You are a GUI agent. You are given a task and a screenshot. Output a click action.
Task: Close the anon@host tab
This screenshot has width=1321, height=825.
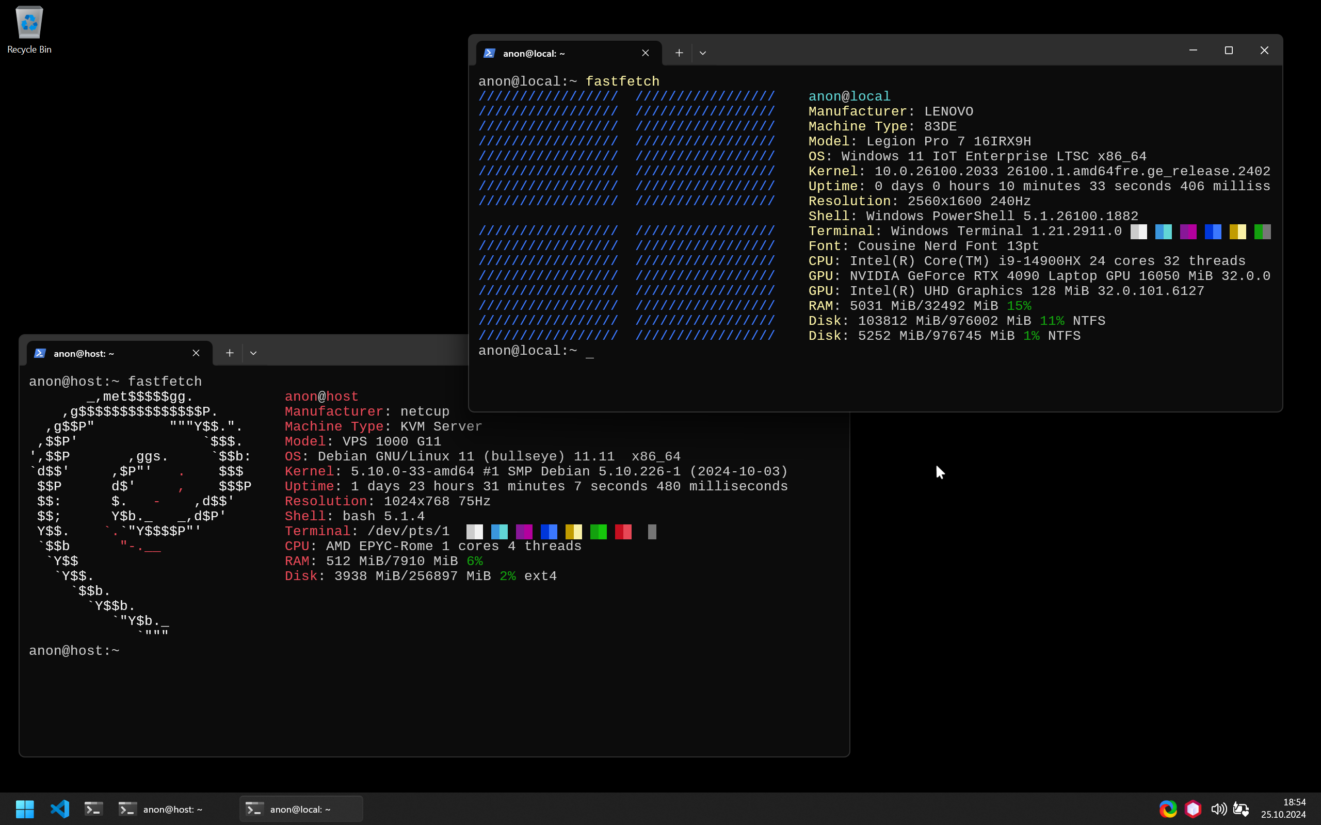point(196,353)
